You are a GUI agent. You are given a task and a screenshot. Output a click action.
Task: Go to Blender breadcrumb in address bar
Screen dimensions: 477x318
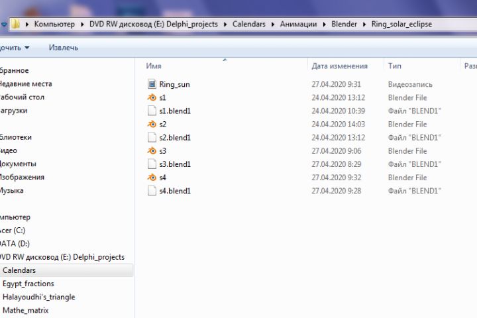344,24
